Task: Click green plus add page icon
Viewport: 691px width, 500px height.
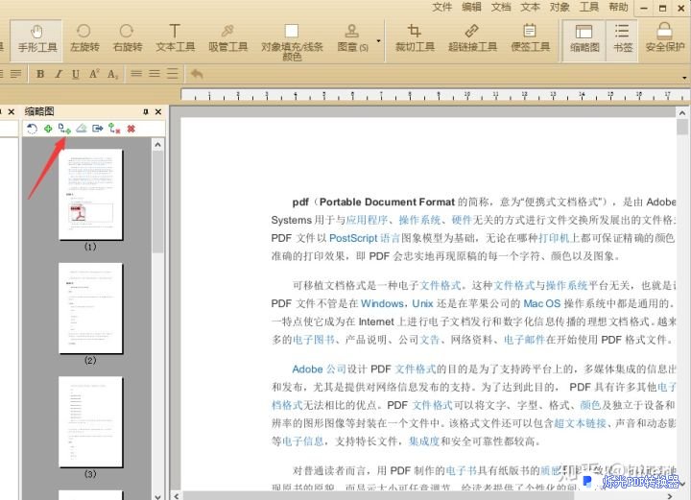Action: [x=48, y=129]
